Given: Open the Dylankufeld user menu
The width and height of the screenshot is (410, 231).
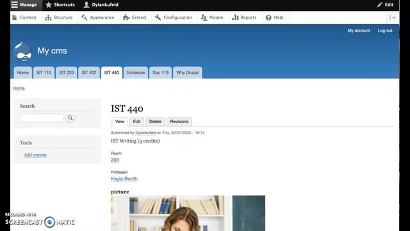Looking at the screenshot, I should pyautogui.click(x=101, y=4).
